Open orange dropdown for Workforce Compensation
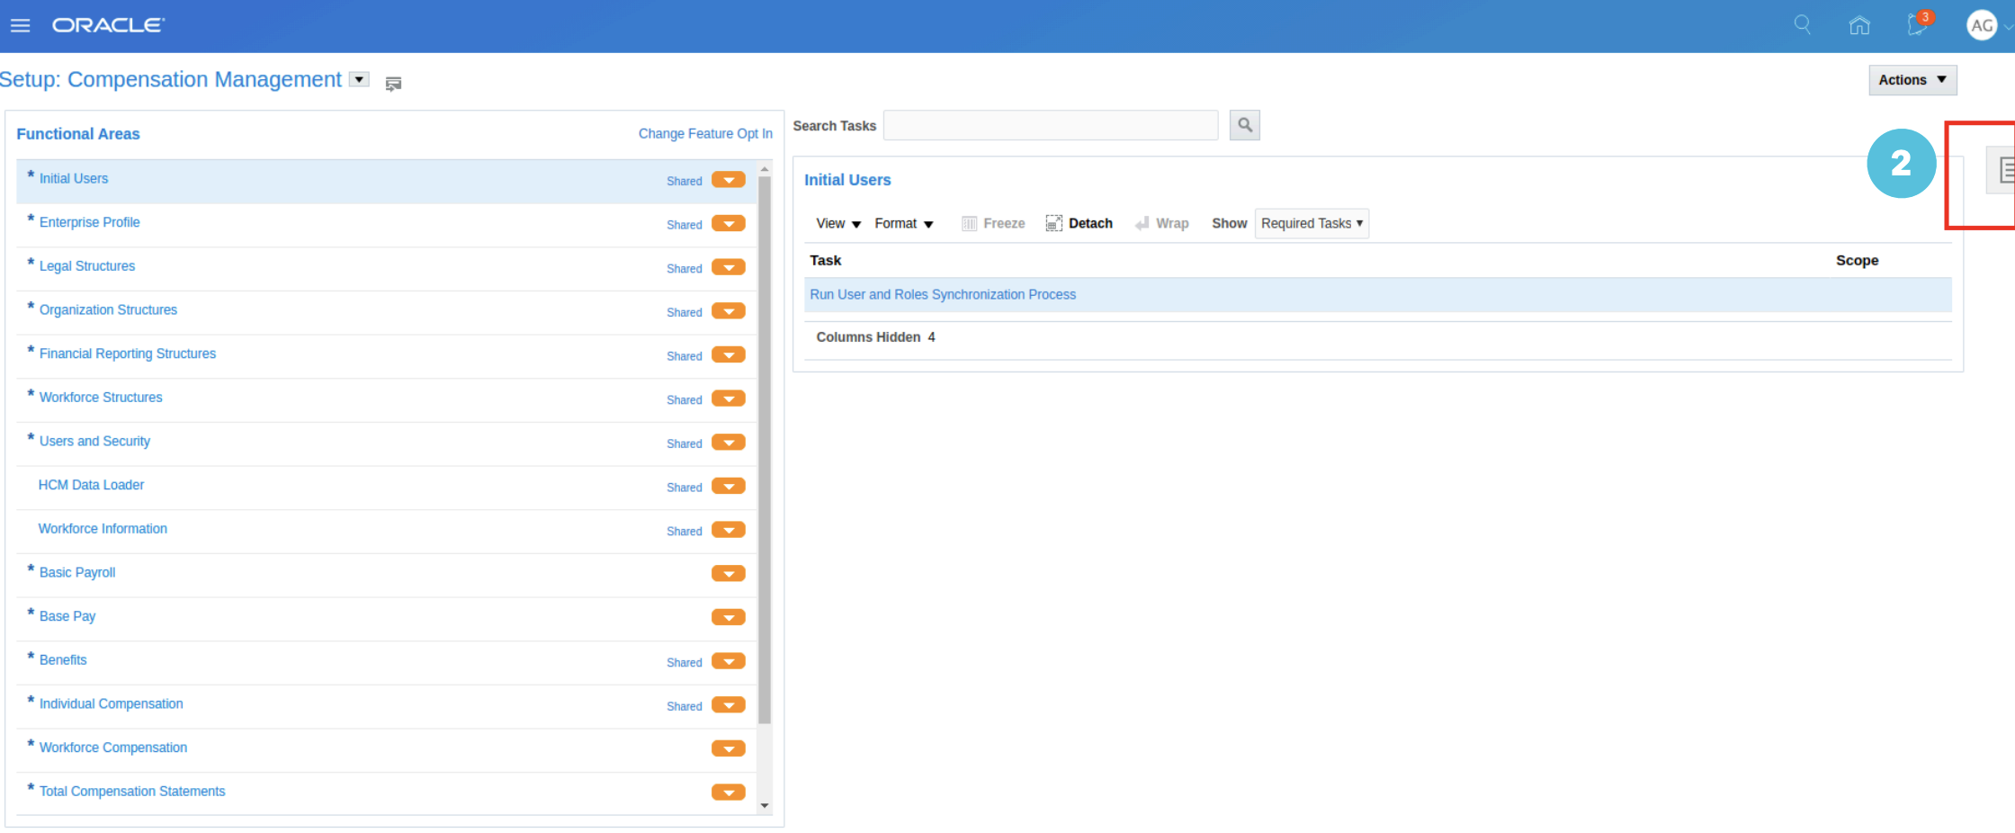 (729, 748)
